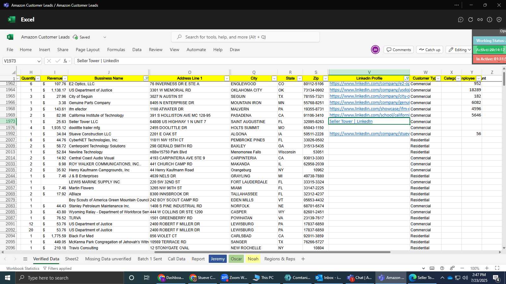
Task: Switch to the Oscar sheet tab
Action: [x=236, y=259]
